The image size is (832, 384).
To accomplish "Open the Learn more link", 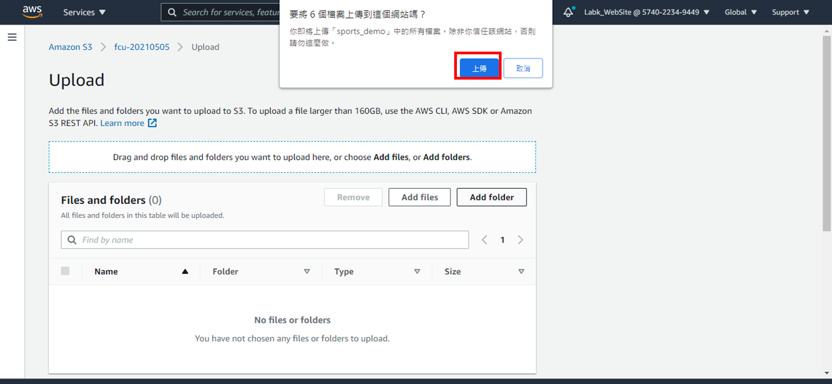I will [122, 123].
